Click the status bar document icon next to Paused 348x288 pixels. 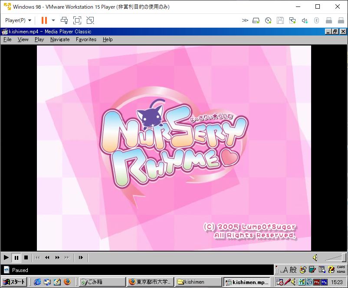pyautogui.click(x=7, y=270)
